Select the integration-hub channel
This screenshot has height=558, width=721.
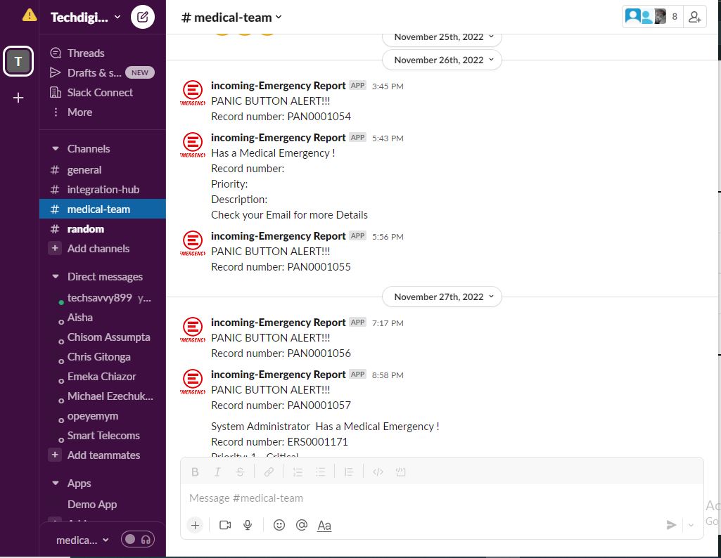103,190
